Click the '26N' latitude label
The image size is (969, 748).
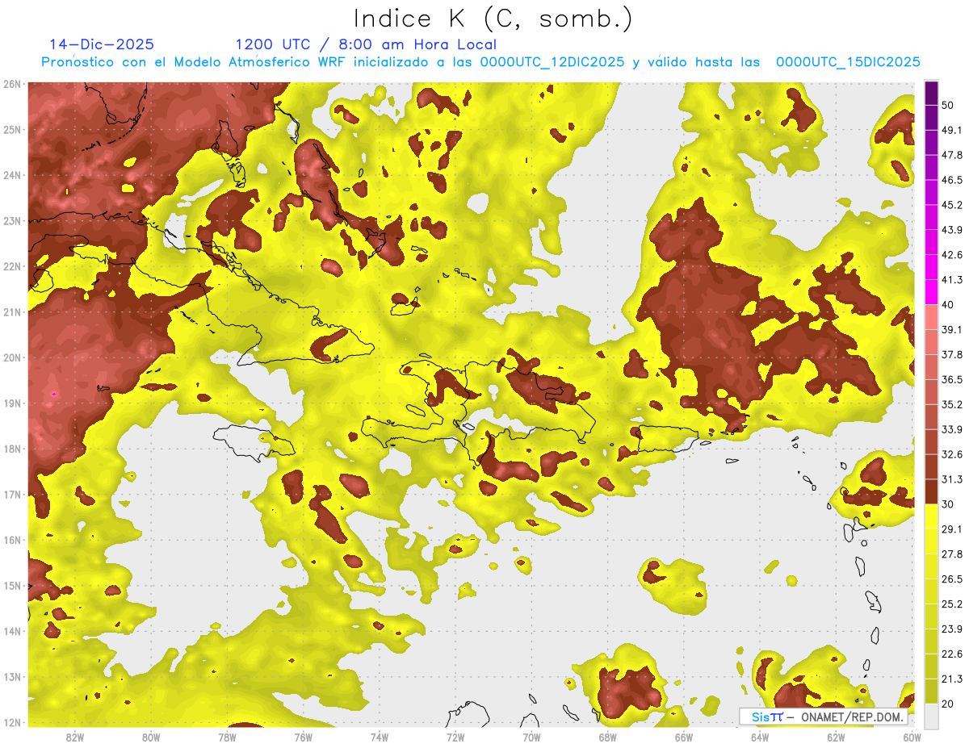pos(12,84)
